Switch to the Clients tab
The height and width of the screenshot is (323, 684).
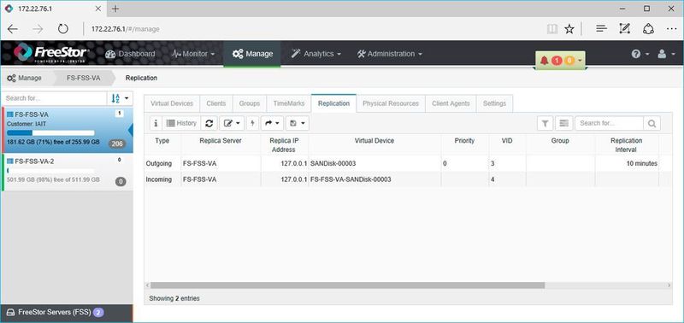click(x=216, y=103)
